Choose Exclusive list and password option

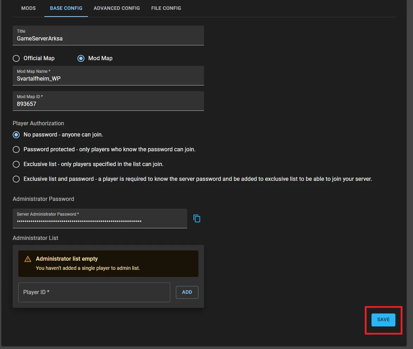pyautogui.click(x=16, y=179)
